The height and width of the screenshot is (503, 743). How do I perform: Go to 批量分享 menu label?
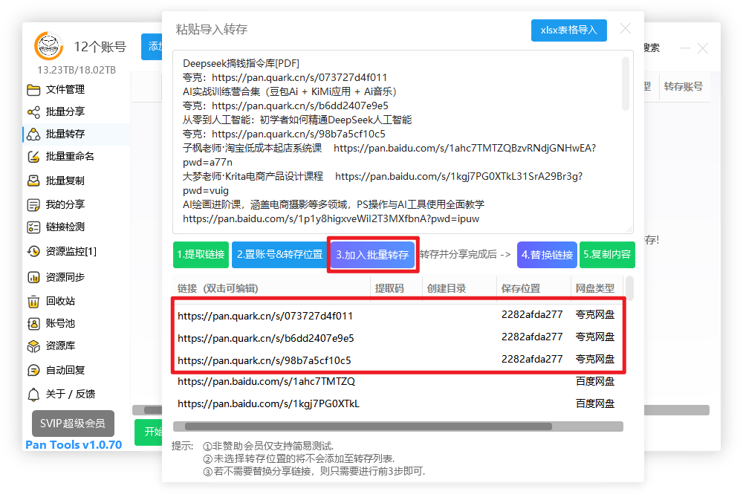click(65, 111)
